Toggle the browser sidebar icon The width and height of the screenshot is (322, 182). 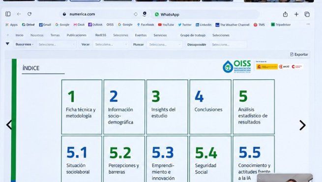(x=8, y=14)
